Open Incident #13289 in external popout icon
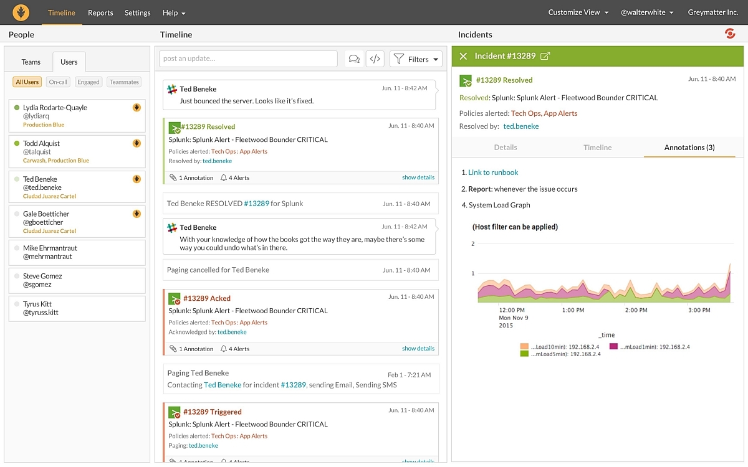This screenshot has height=467, width=748. (x=545, y=56)
